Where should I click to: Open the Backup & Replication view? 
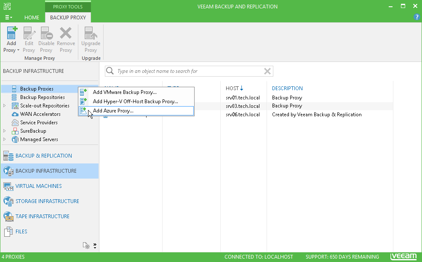click(x=50, y=155)
